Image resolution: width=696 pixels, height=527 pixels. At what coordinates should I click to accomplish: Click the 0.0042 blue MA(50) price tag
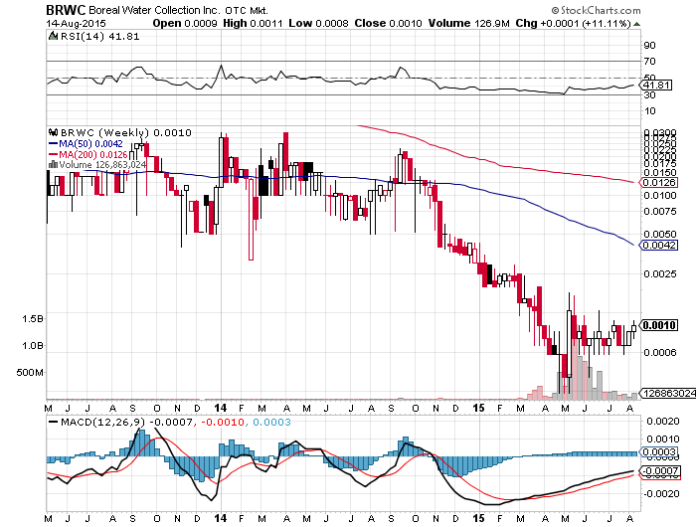[658, 245]
